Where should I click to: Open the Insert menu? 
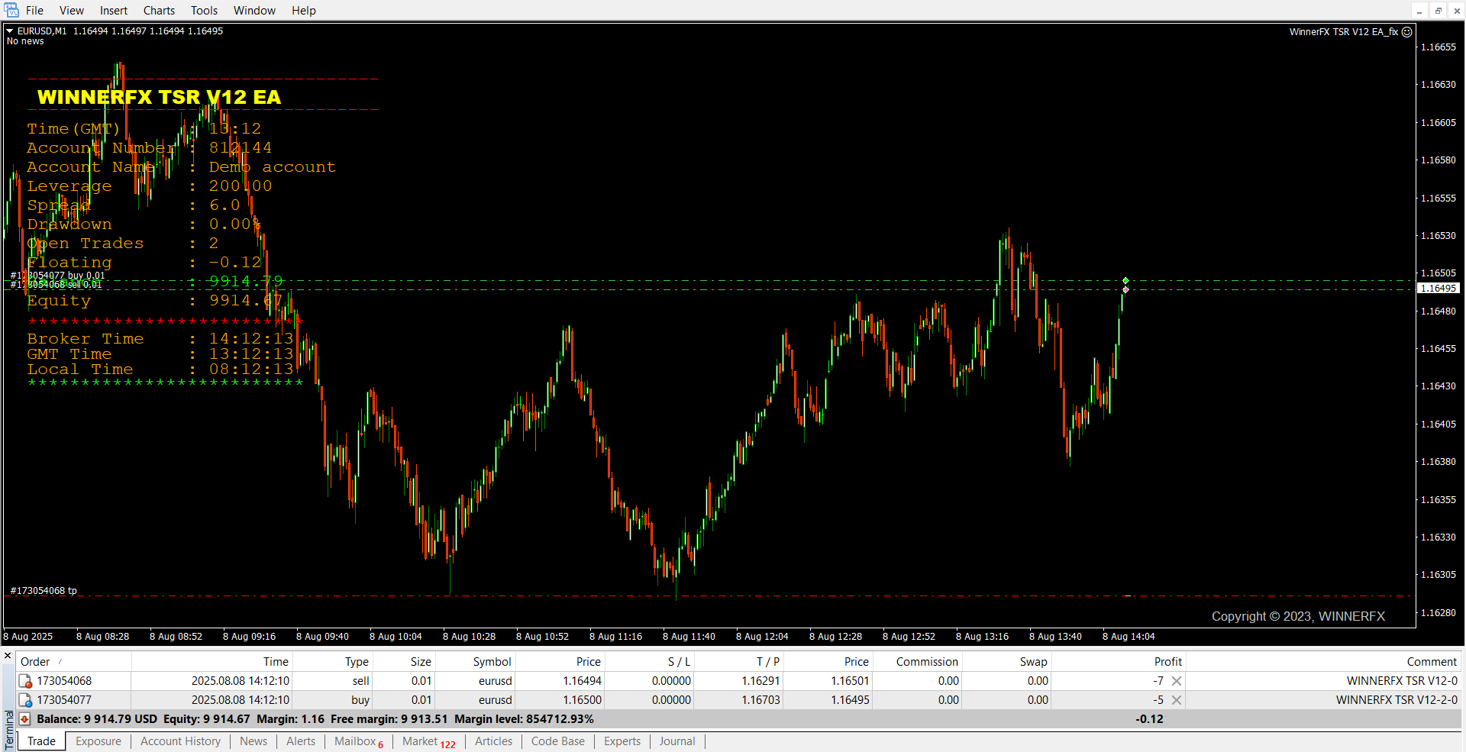[x=114, y=11]
